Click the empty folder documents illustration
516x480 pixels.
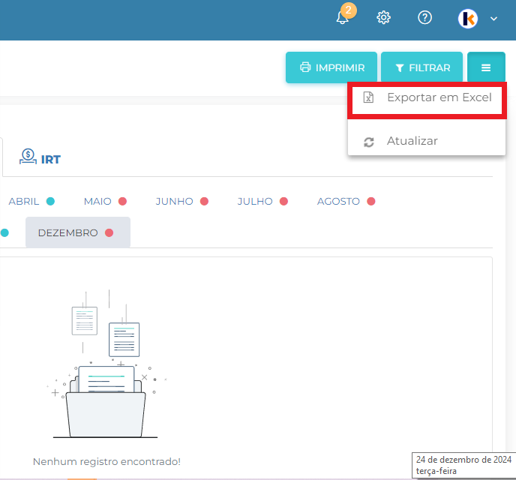point(106,364)
